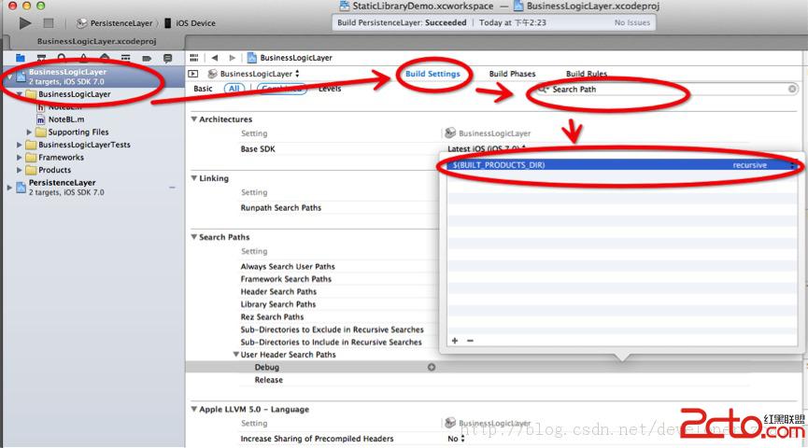Expand the Frameworks group
The height and width of the screenshot is (448, 808).
tap(19, 158)
